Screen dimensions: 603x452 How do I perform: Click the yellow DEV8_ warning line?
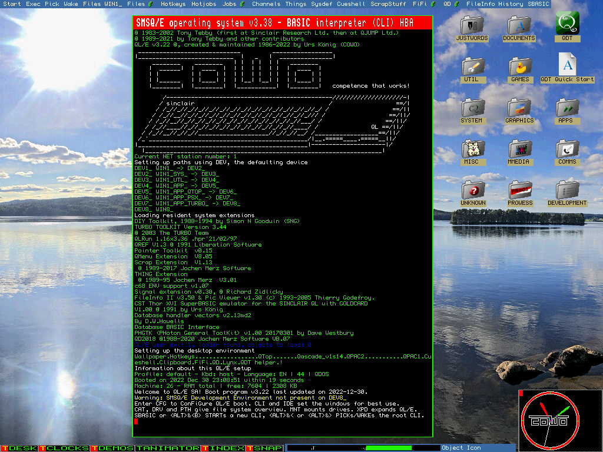click(x=240, y=398)
